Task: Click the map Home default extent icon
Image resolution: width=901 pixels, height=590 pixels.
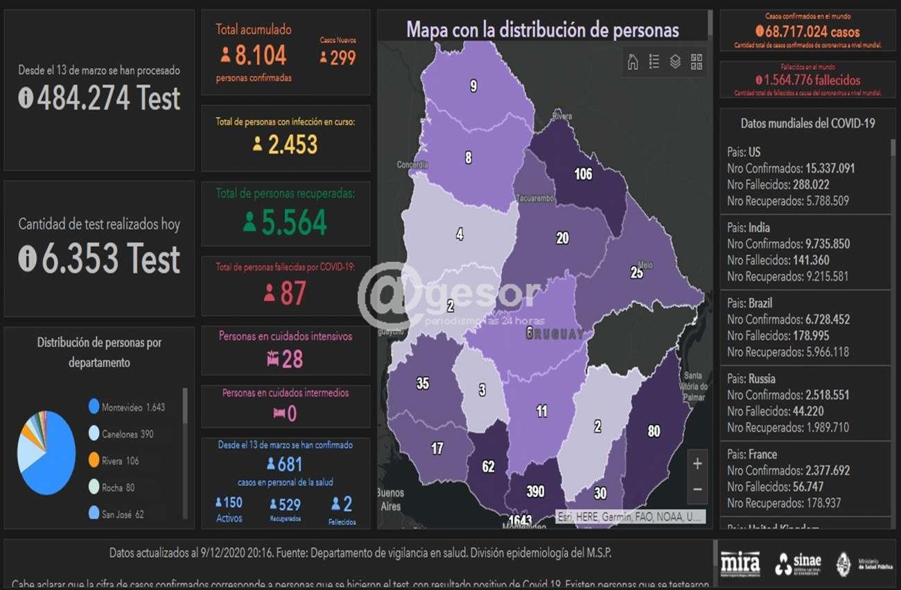Action: (633, 62)
